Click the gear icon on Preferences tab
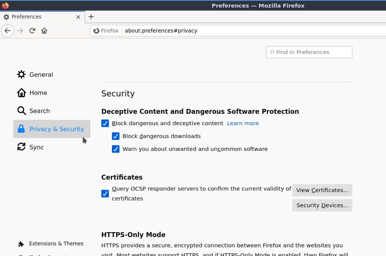The height and width of the screenshot is (256, 386). tap(6, 17)
